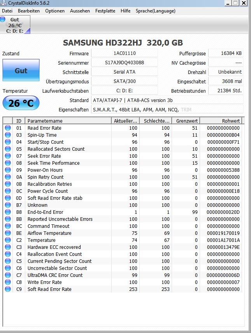The image size is (251, 333).
Task: Open the Bearbeiten menu
Action: (29, 11)
